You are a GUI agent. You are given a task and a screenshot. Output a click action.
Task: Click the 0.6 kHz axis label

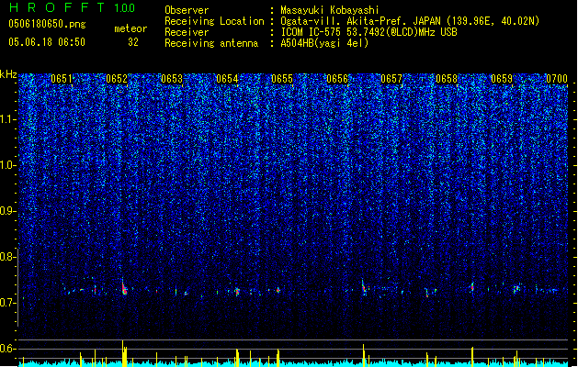pos(8,349)
